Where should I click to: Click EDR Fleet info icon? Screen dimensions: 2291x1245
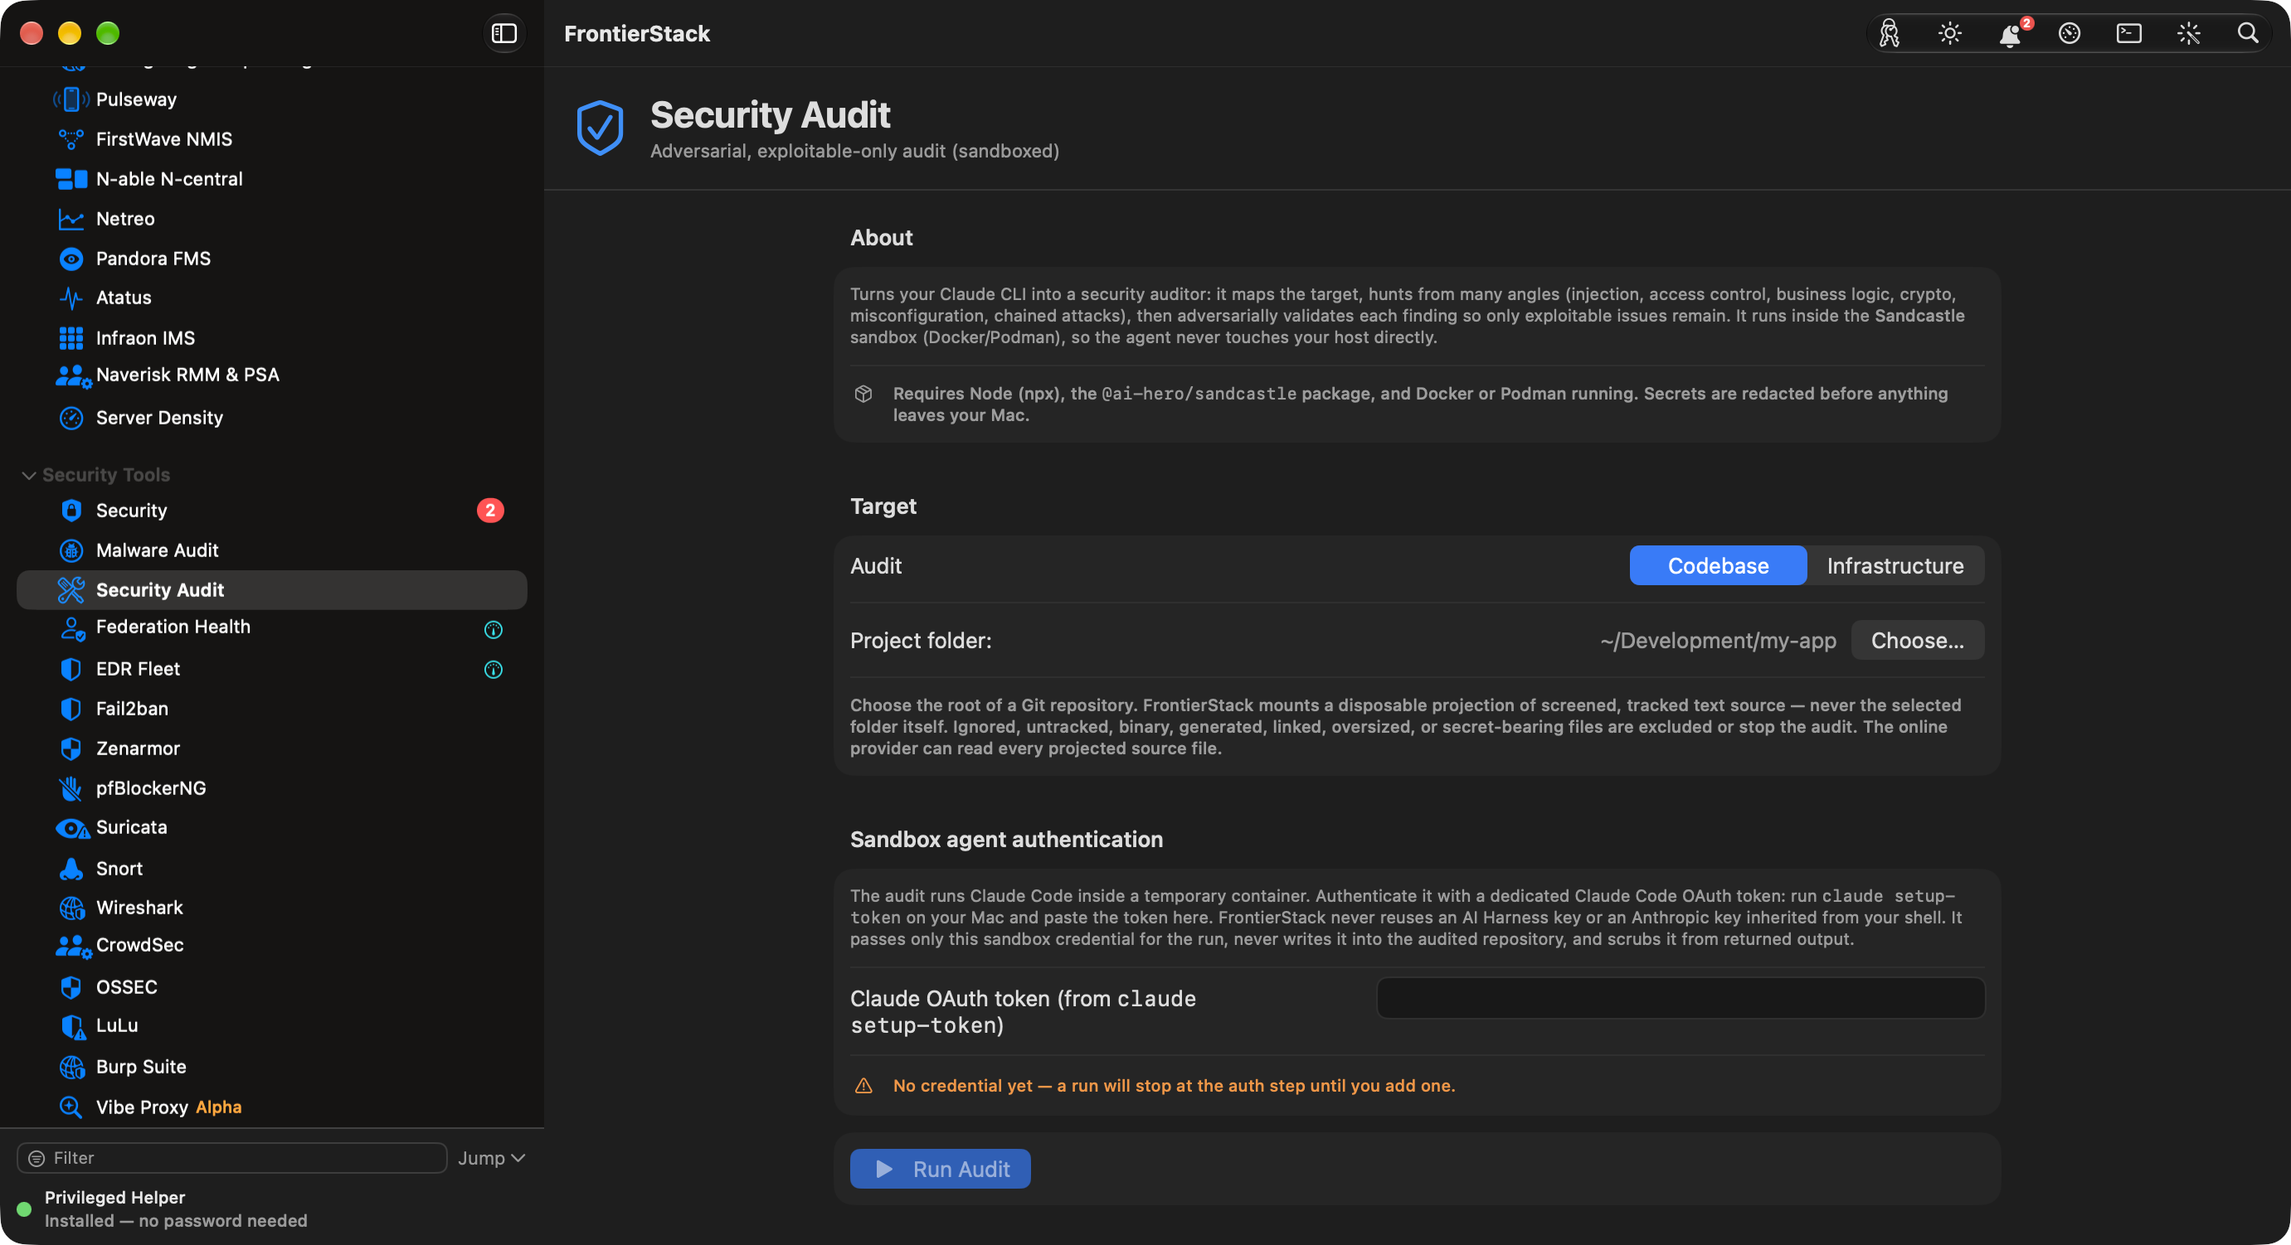coord(494,669)
